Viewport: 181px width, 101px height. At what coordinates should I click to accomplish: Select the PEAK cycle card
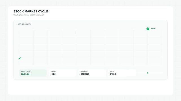[x=122, y=73]
